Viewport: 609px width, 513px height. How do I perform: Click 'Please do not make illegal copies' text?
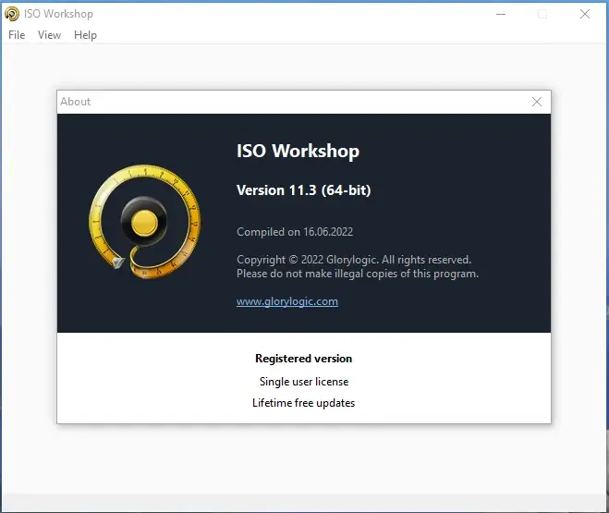(x=358, y=274)
